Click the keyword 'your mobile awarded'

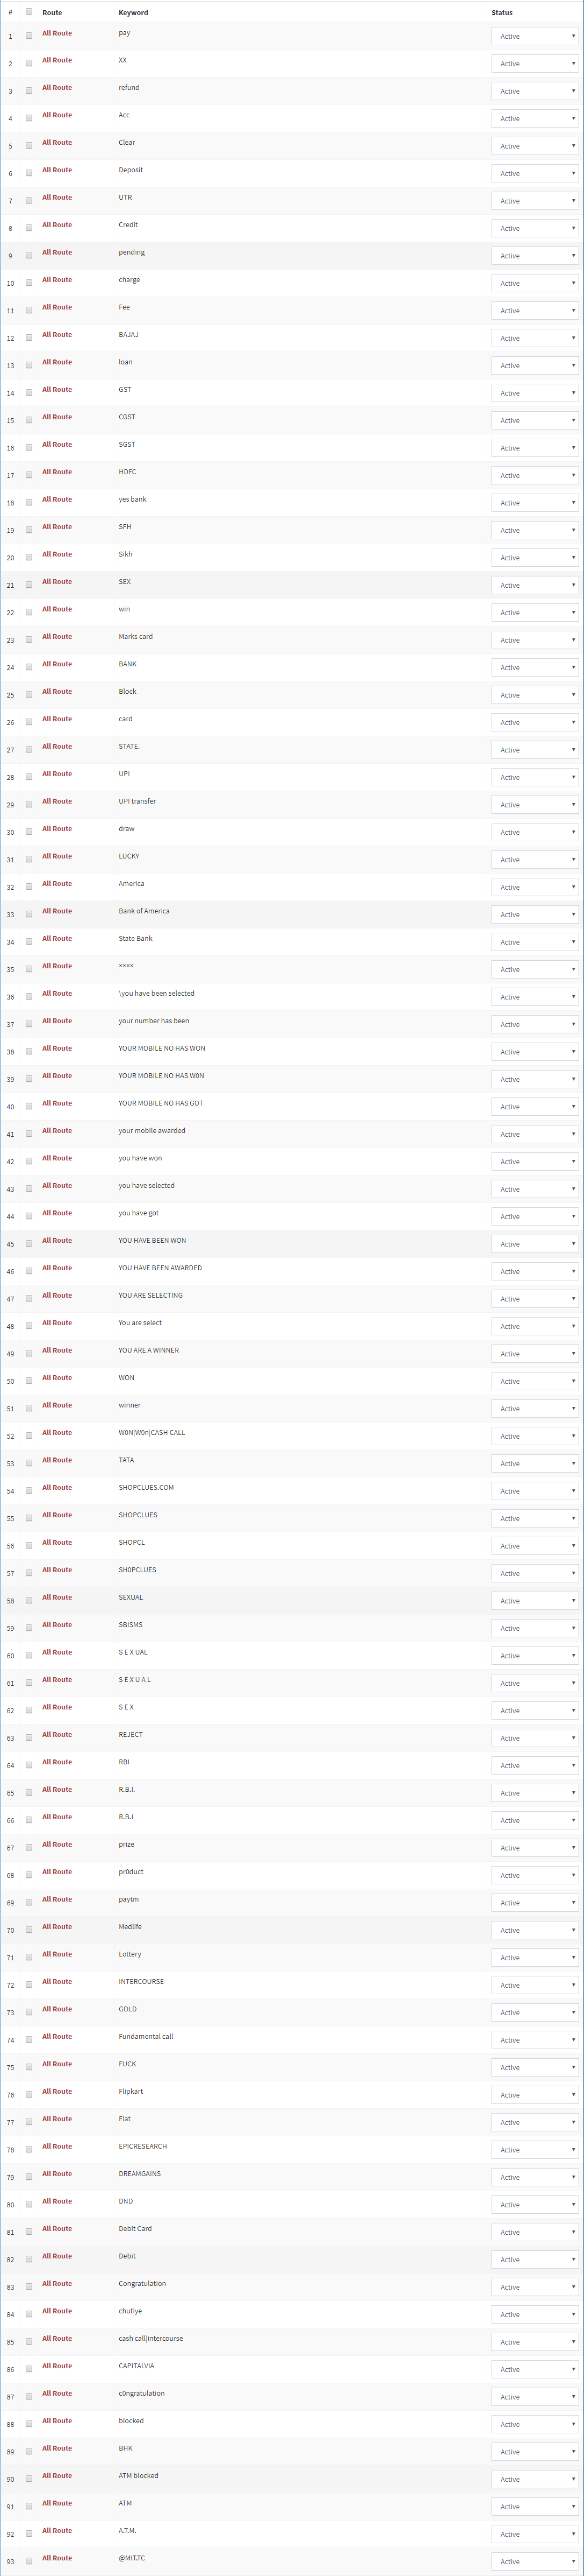coord(151,1131)
